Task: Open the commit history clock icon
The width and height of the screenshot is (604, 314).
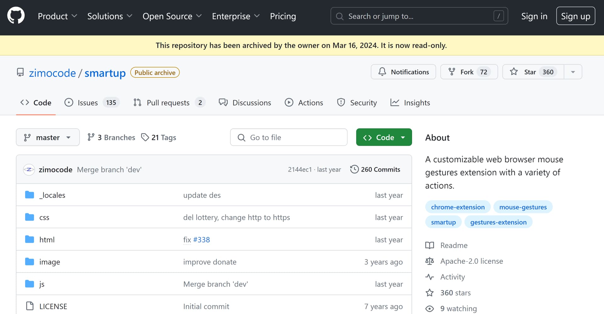Action: click(354, 169)
